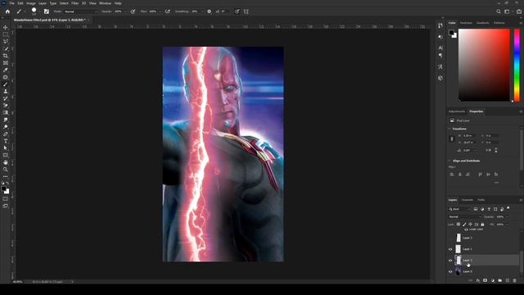This screenshot has height=295, width=524.
Task: Click the bottom layer thumbnail
Action: (x=458, y=271)
